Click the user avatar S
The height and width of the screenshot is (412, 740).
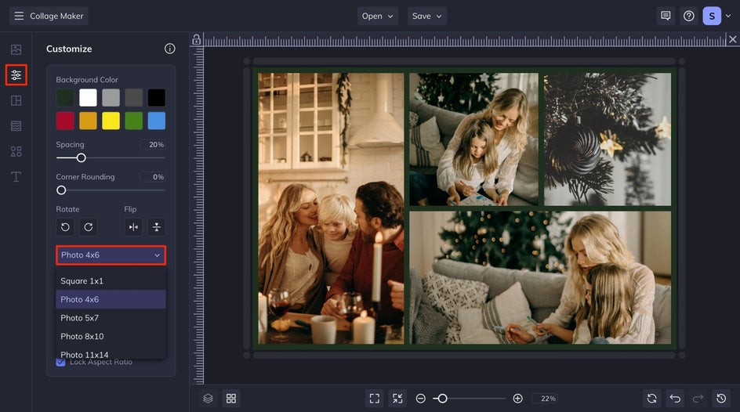(x=712, y=16)
